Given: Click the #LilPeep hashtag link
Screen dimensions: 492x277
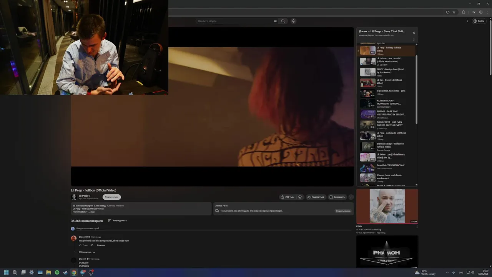Looking at the screenshot, I should click(110, 206).
